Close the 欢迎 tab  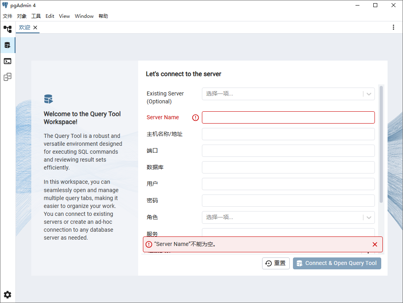(35, 27)
